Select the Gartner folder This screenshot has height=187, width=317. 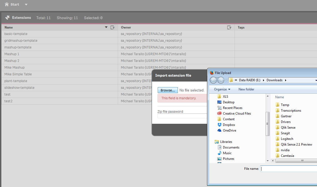[x=284, y=116]
